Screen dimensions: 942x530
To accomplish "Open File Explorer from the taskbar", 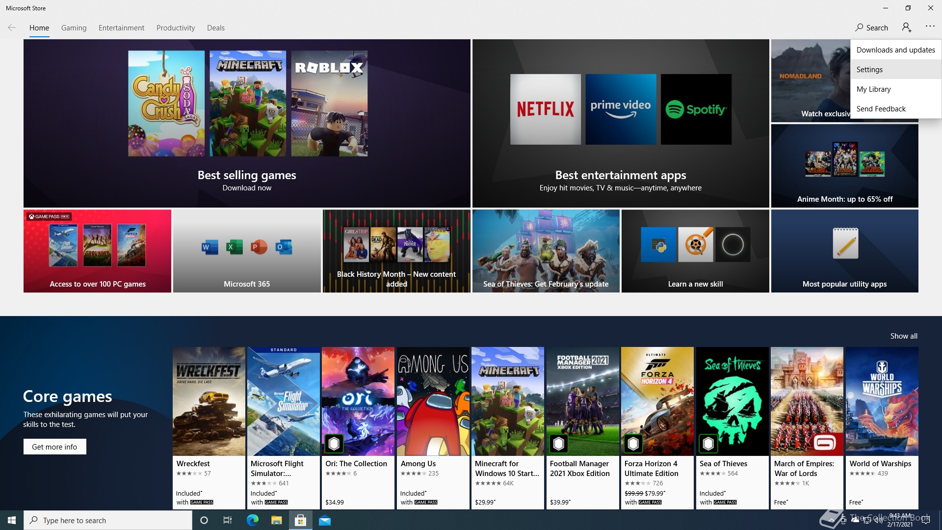I will [x=276, y=520].
